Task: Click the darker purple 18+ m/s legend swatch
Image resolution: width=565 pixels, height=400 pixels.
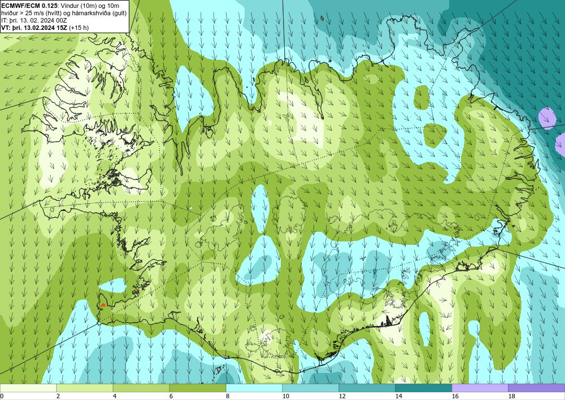Action: pyautogui.click(x=537, y=388)
